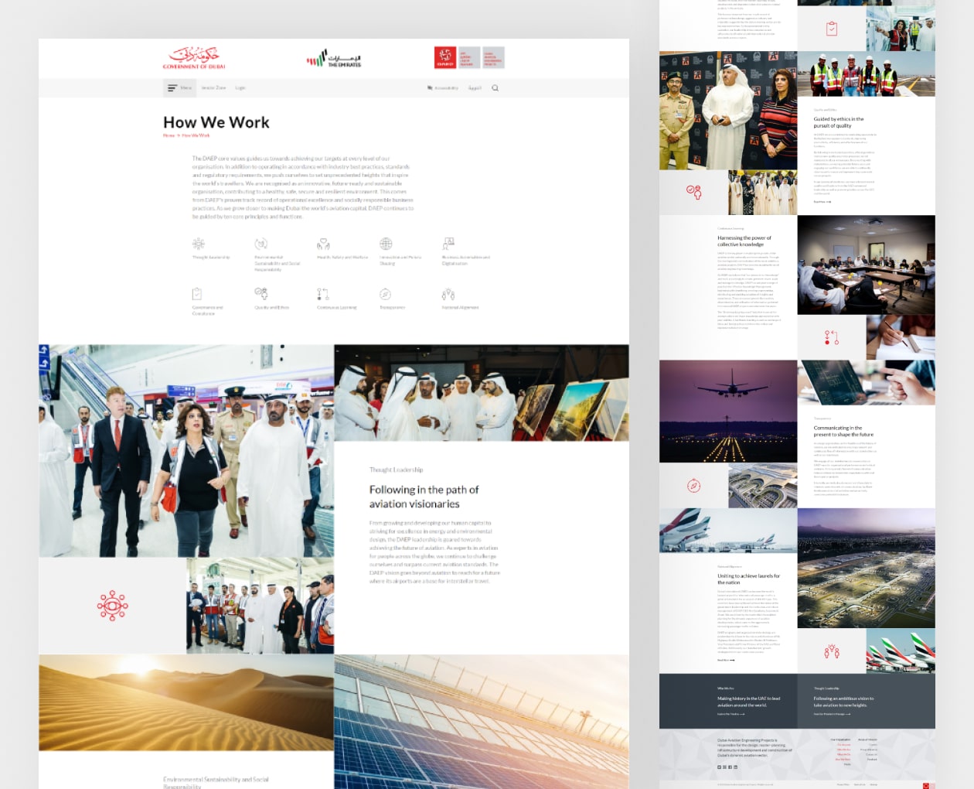Click the red Continuous Learning icon tile
The image size is (974, 789).
tap(832, 337)
